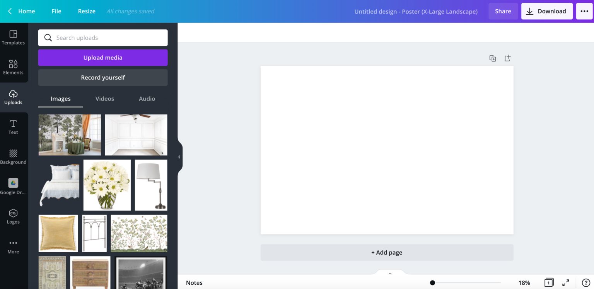Click the + Add page button
This screenshot has width=594, height=289.
point(387,253)
